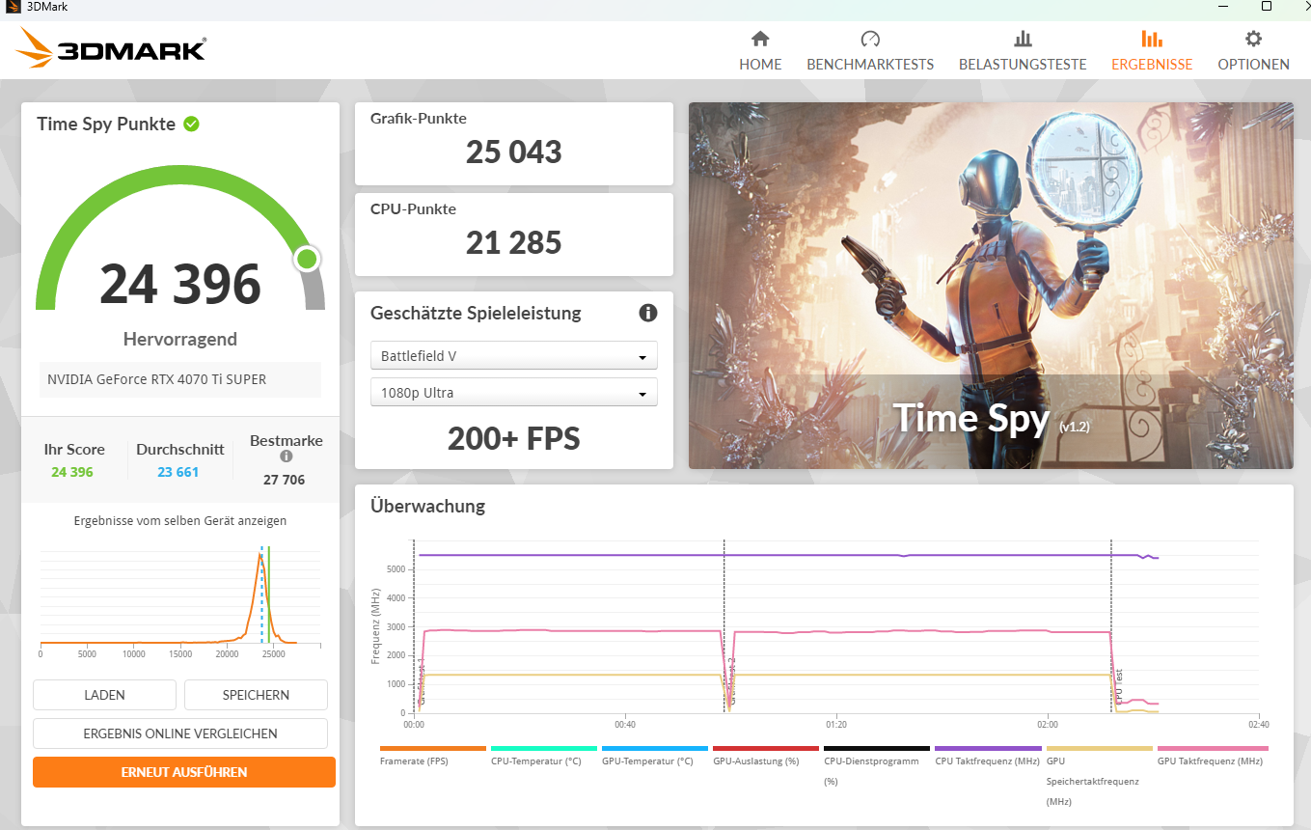Image resolution: width=1311 pixels, height=830 pixels.
Task: Click the green dot on score gauge
Action: tap(307, 259)
